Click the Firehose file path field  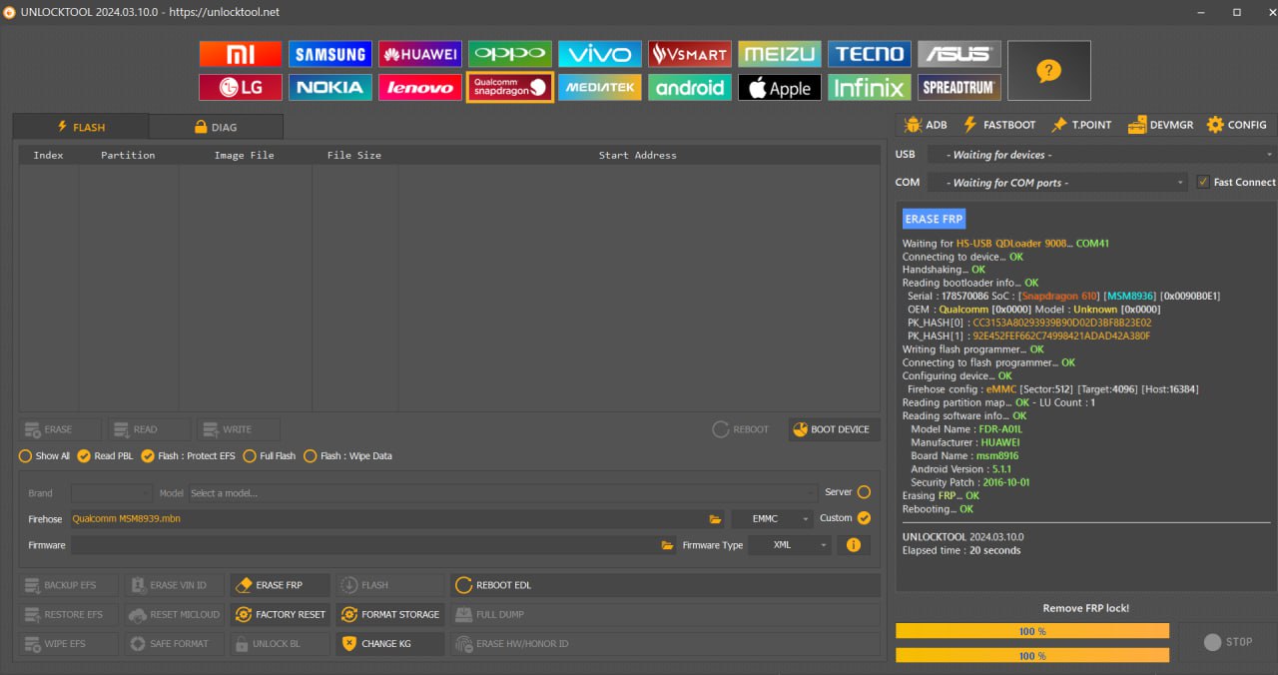pyautogui.click(x=387, y=519)
